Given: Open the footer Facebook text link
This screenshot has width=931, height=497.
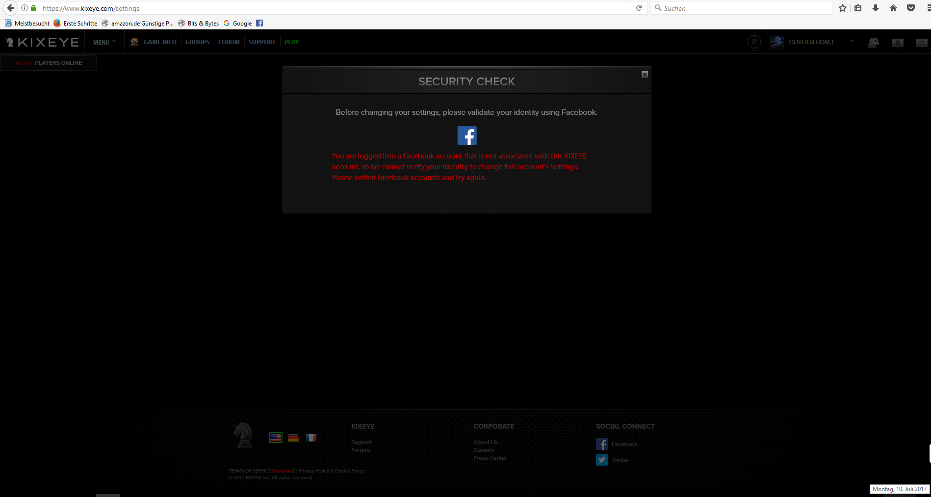Looking at the screenshot, I should point(624,444).
